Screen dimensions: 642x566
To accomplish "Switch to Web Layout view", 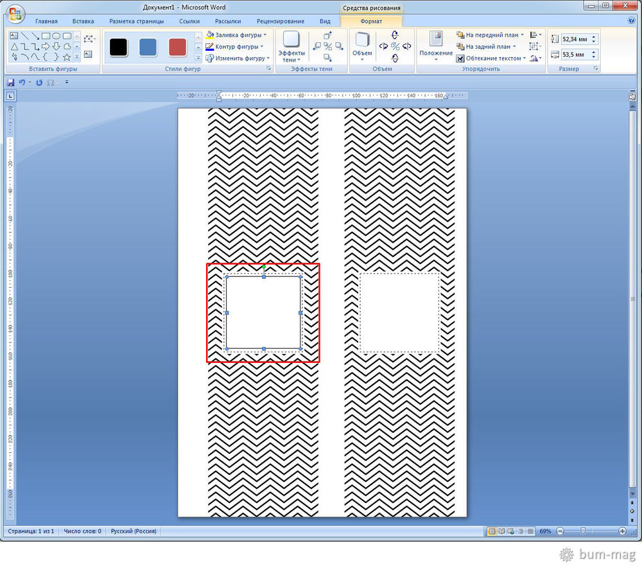I will pyautogui.click(x=511, y=531).
